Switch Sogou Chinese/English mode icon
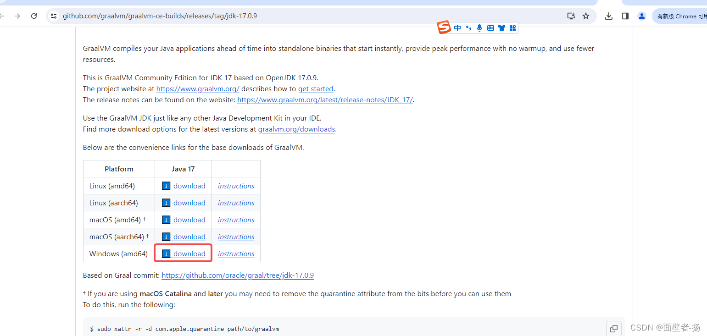This screenshot has width=707, height=336. 457,28
